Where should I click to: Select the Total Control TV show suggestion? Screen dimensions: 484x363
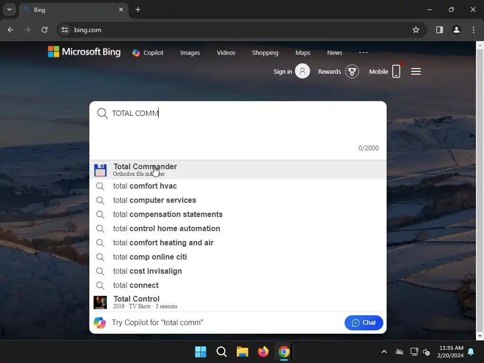238,302
